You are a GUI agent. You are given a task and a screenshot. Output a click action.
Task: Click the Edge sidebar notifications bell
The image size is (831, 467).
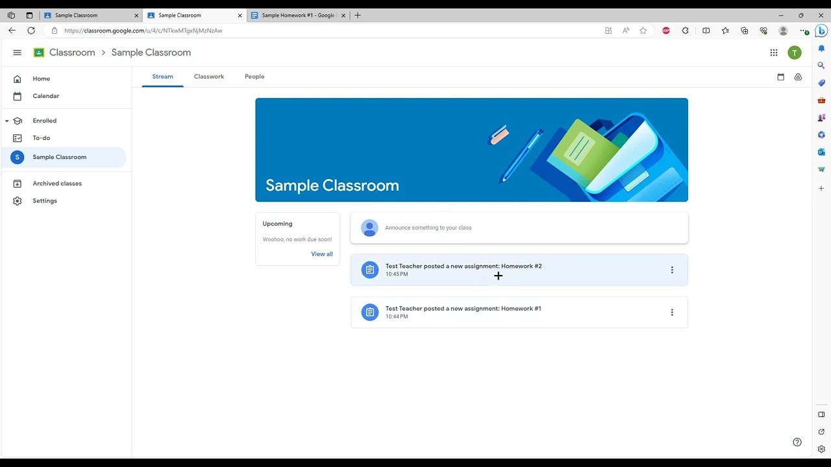[x=821, y=49]
